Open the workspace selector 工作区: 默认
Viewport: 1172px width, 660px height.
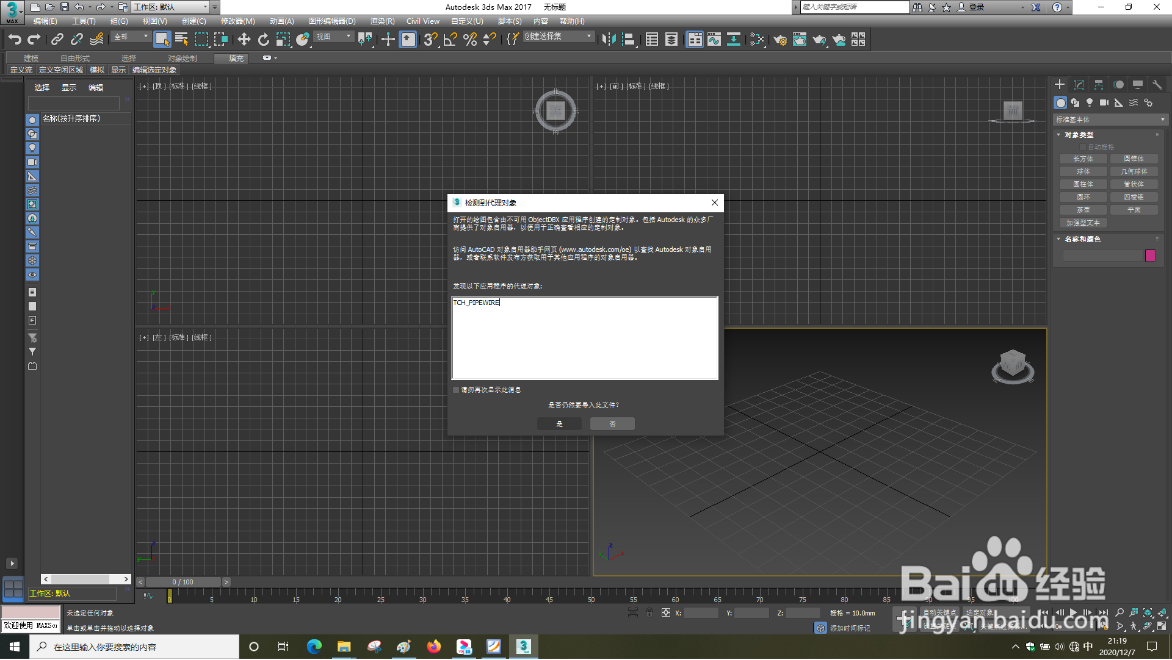coord(170,7)
